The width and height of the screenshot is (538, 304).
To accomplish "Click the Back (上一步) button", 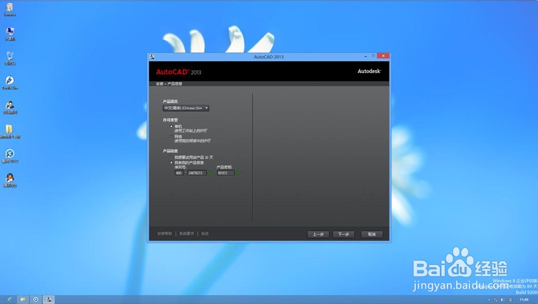I will pyautogui.click(x=318, y=235).
